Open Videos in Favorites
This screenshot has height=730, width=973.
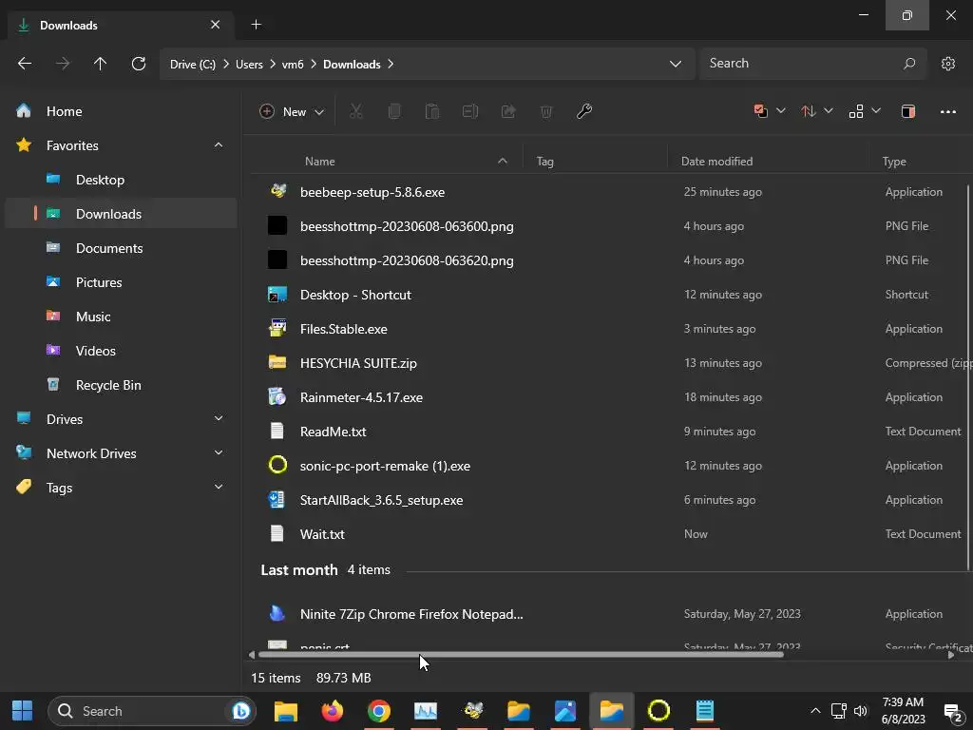pos(121,350)
